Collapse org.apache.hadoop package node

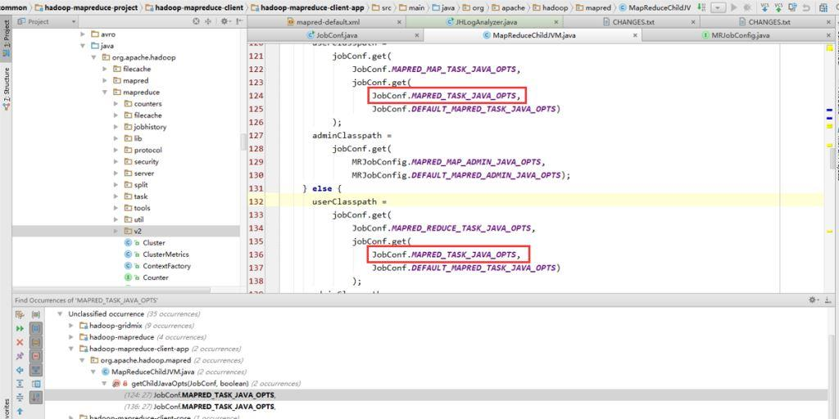(x=94, y=57)
